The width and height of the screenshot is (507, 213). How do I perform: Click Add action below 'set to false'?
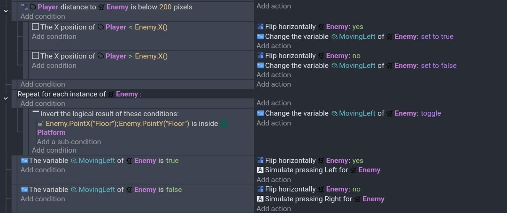pos(274,75)
